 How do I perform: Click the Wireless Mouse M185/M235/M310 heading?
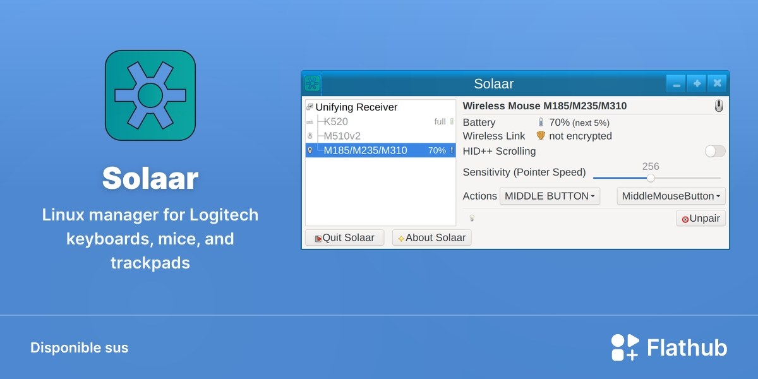tap(544, 106)
